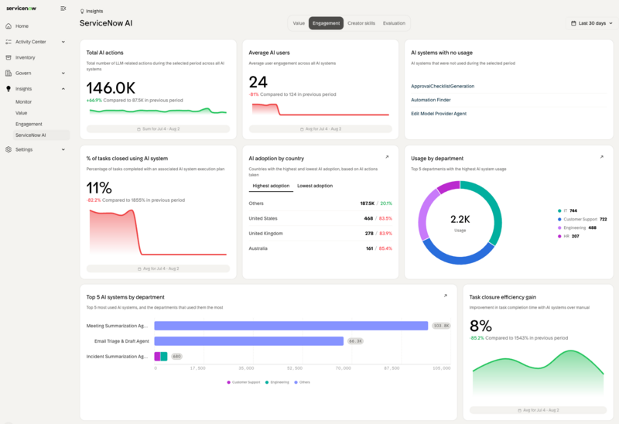Click the 103.8K bar value badge
Image resolution: width=619 pixels, height=424 pixels.
click(x=441, y=326)
